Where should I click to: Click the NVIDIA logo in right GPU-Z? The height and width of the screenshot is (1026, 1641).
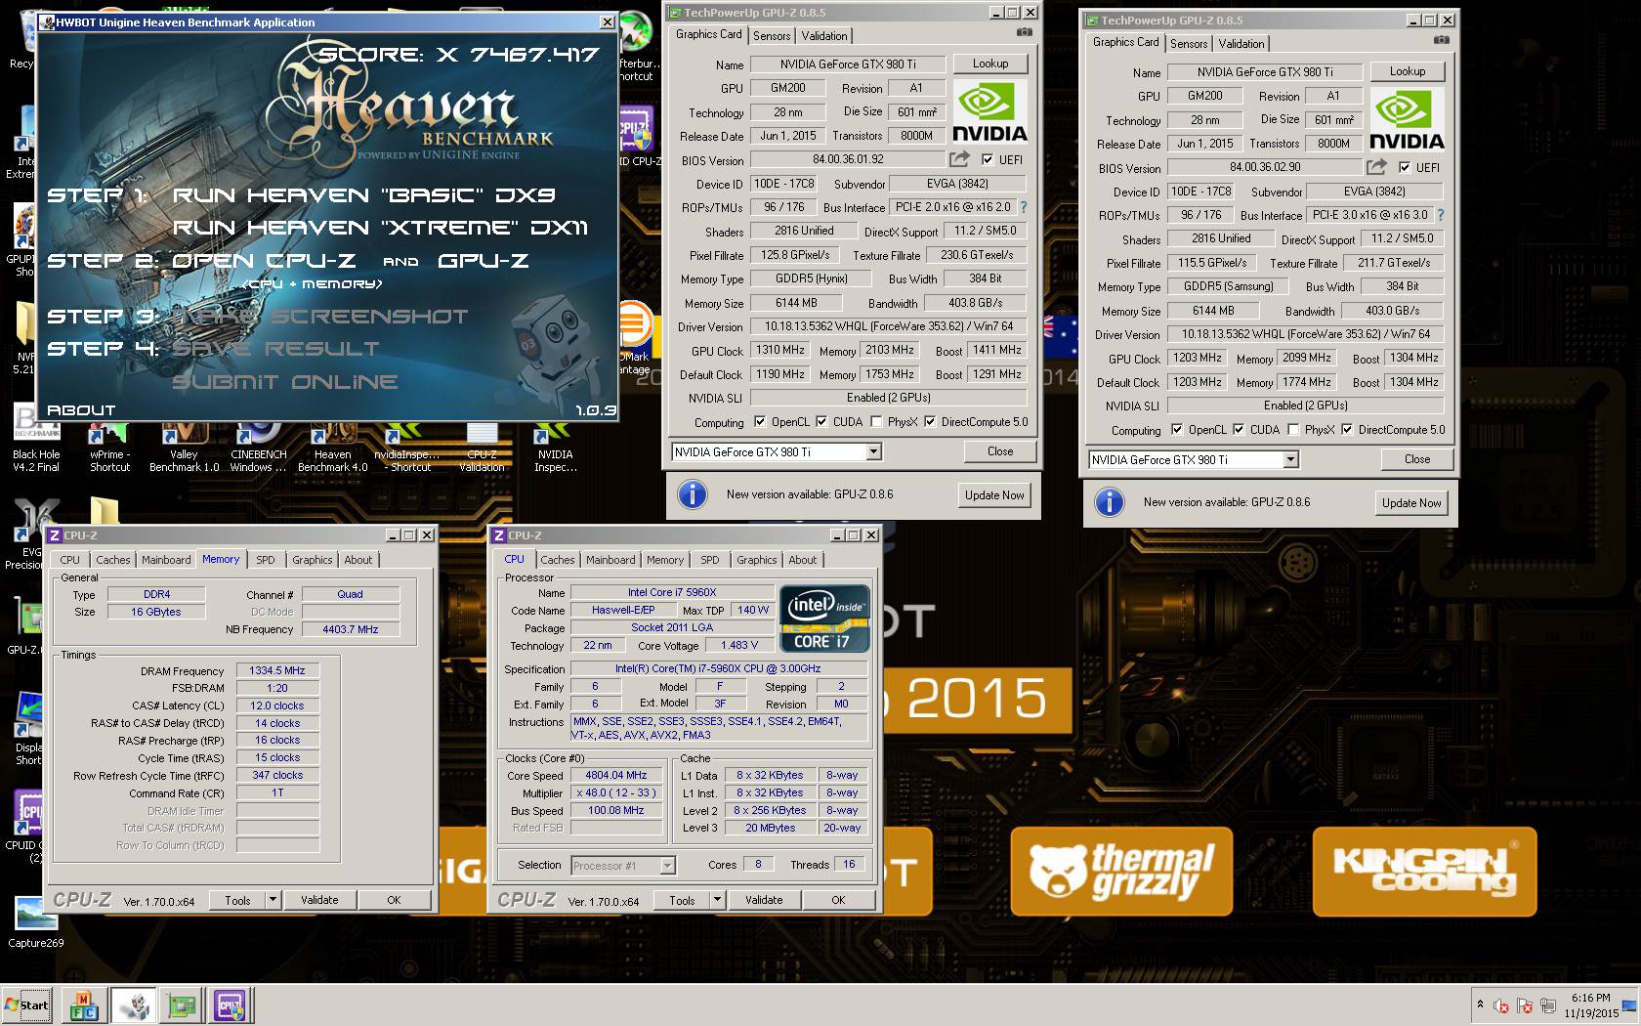(1407, 119)
